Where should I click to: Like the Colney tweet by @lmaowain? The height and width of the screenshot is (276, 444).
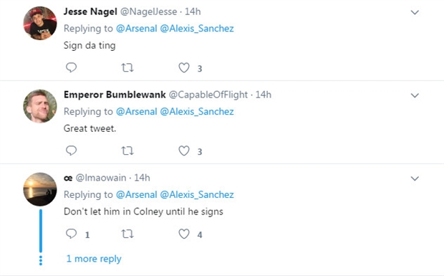coord(184,234)
